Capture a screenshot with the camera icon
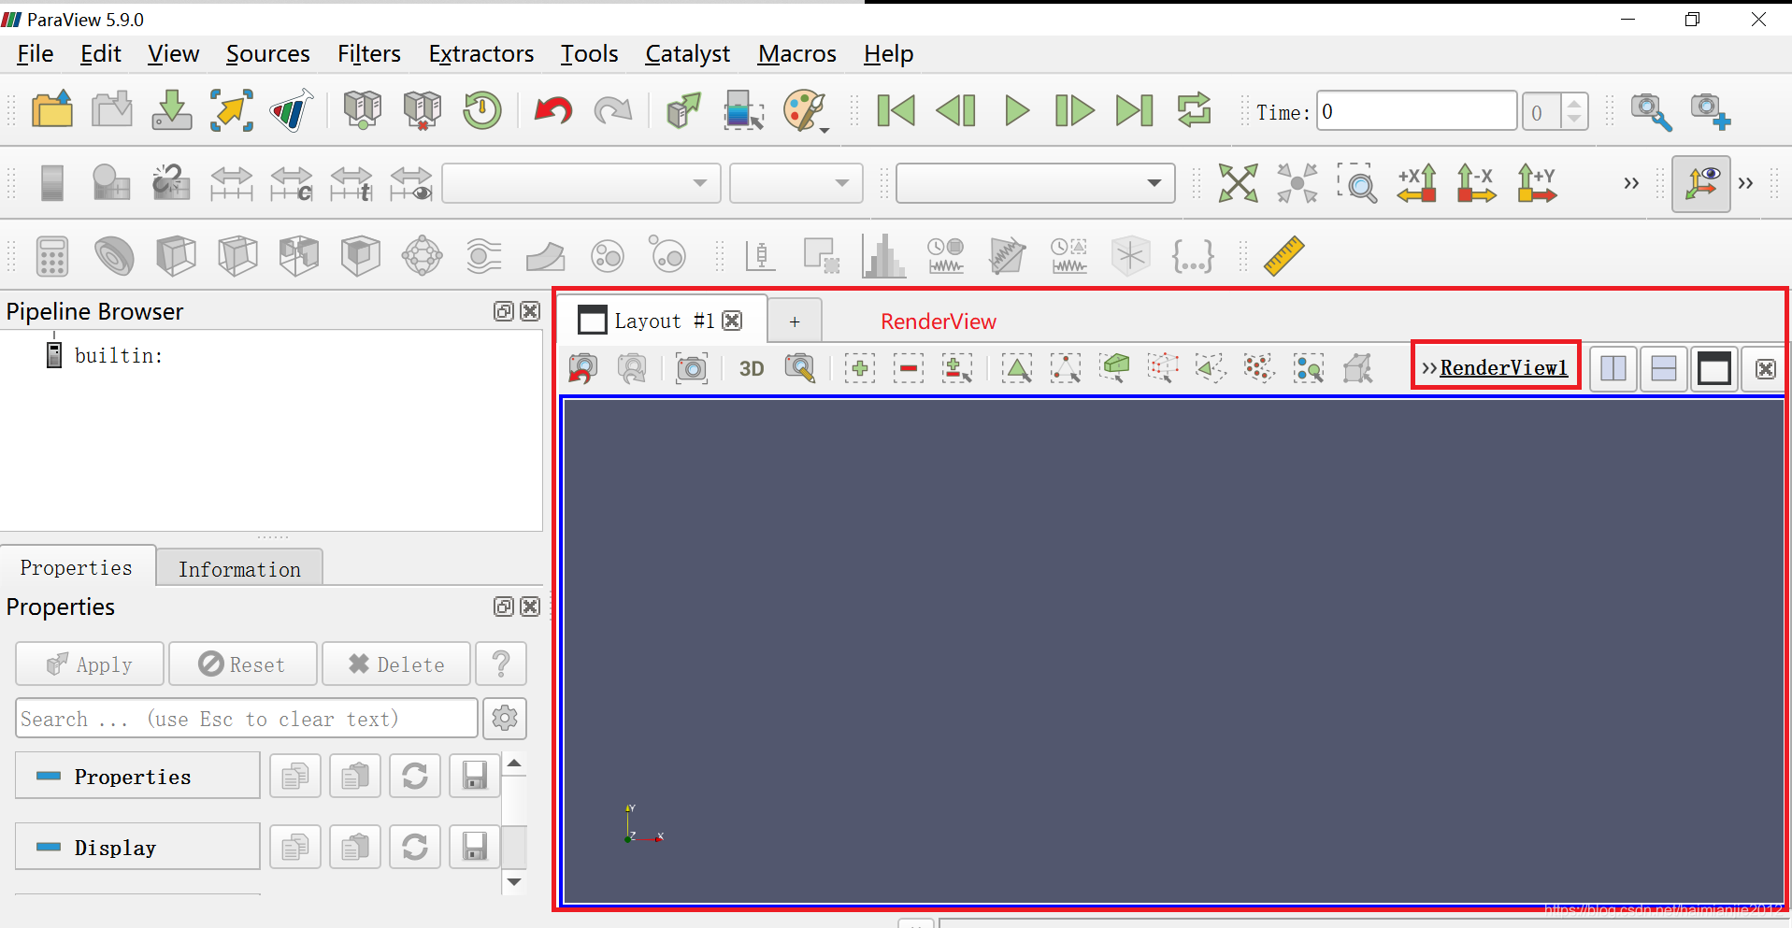 point(692,367)
